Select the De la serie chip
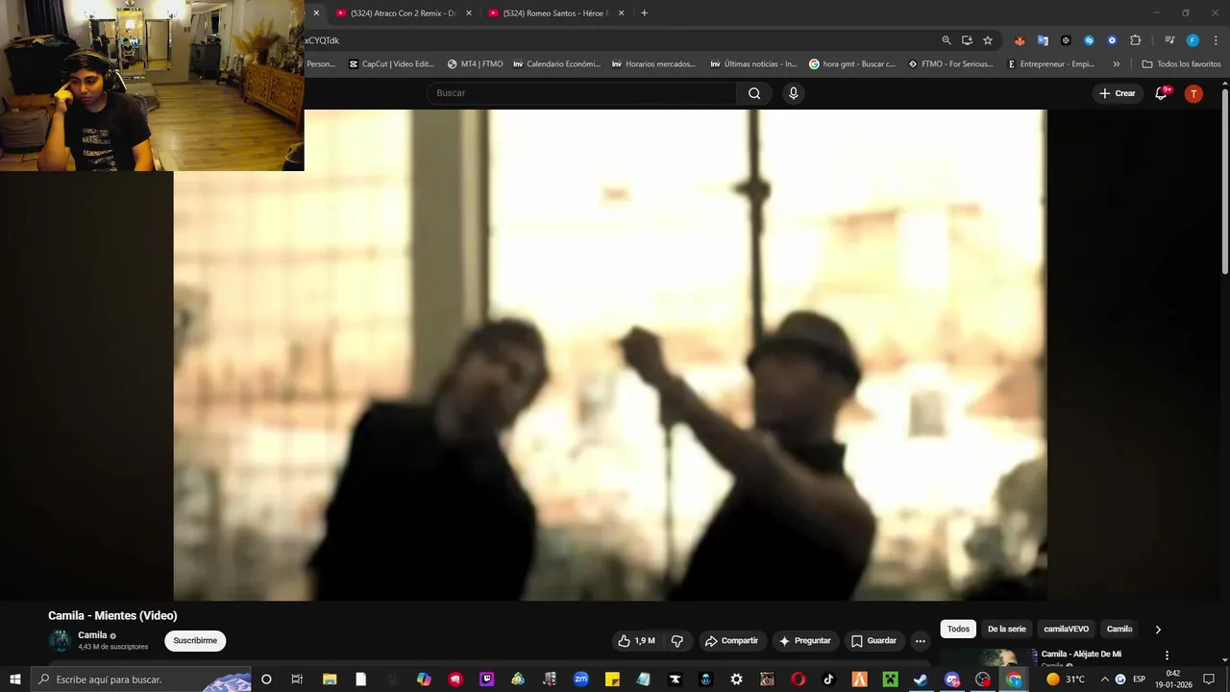Viewport: 1230px width, 692px height. tap(1006, 629)
